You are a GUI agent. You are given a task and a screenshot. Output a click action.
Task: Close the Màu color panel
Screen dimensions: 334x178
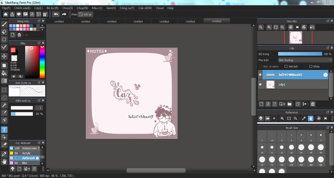tap(43, 43)
